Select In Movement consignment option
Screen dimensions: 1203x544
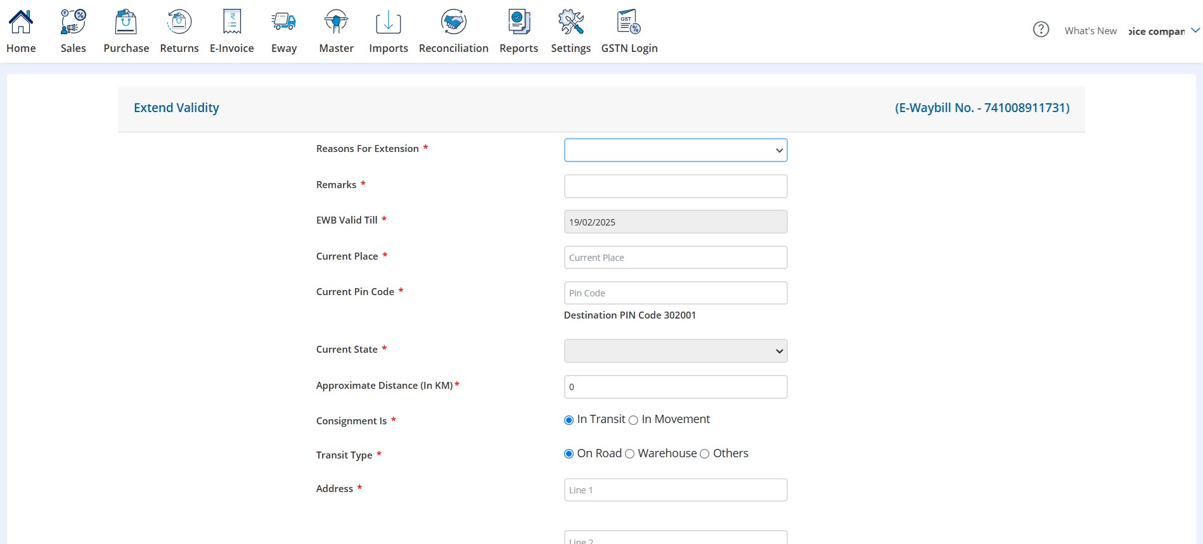633,420
